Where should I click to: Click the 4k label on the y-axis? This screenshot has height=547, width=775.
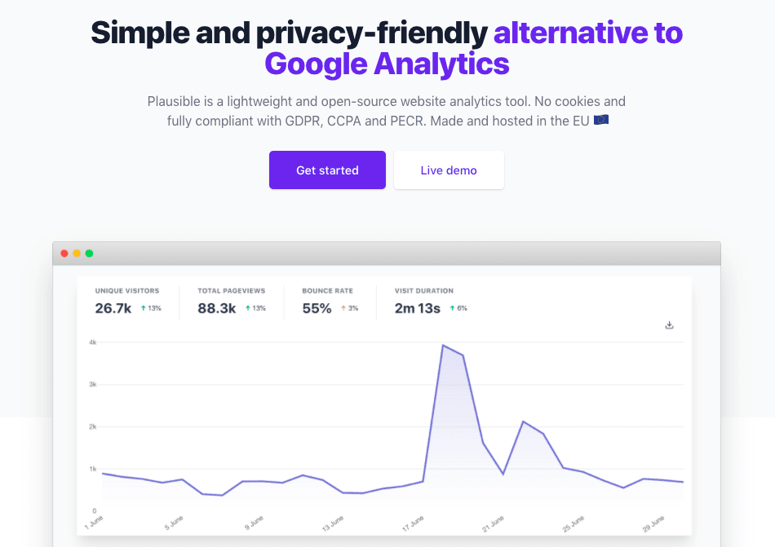[93, 342]
